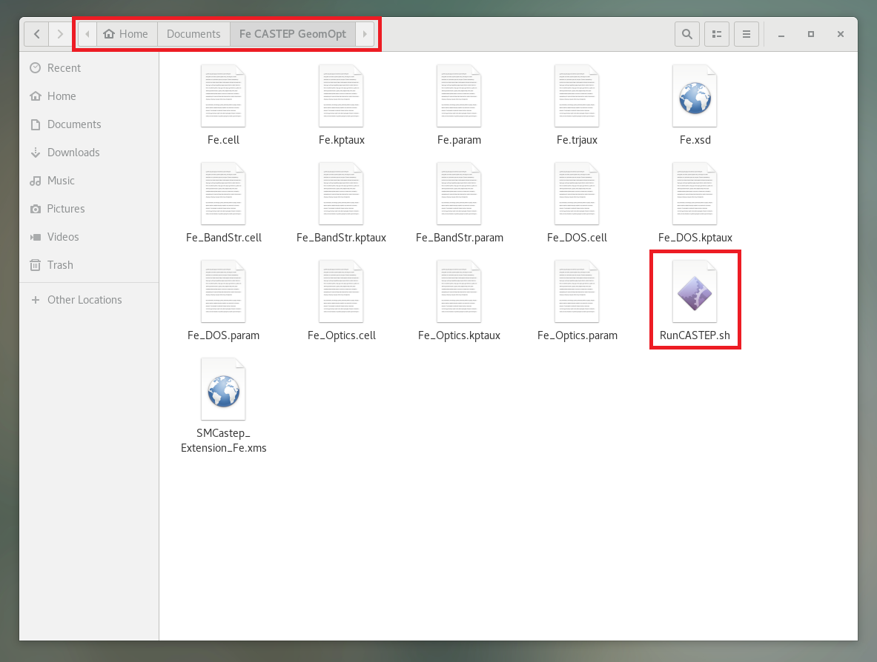
Task: Open Recent in the sidebar
Action: (64, 68)
